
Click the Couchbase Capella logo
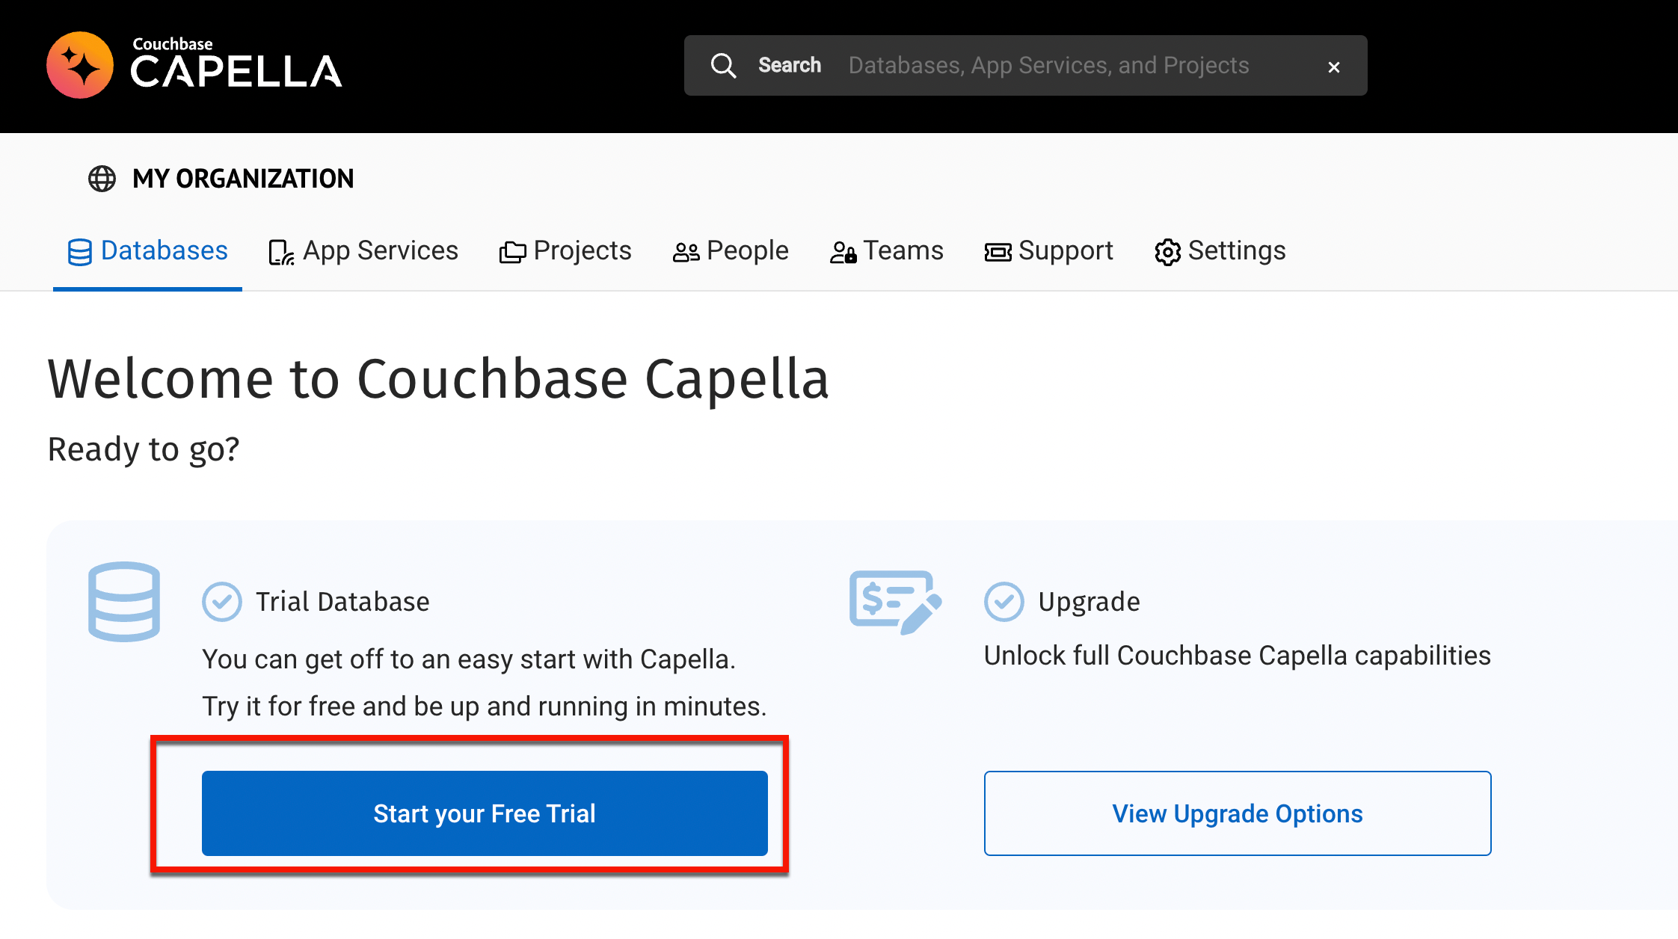pyautogui.click(x=194, y=65)
